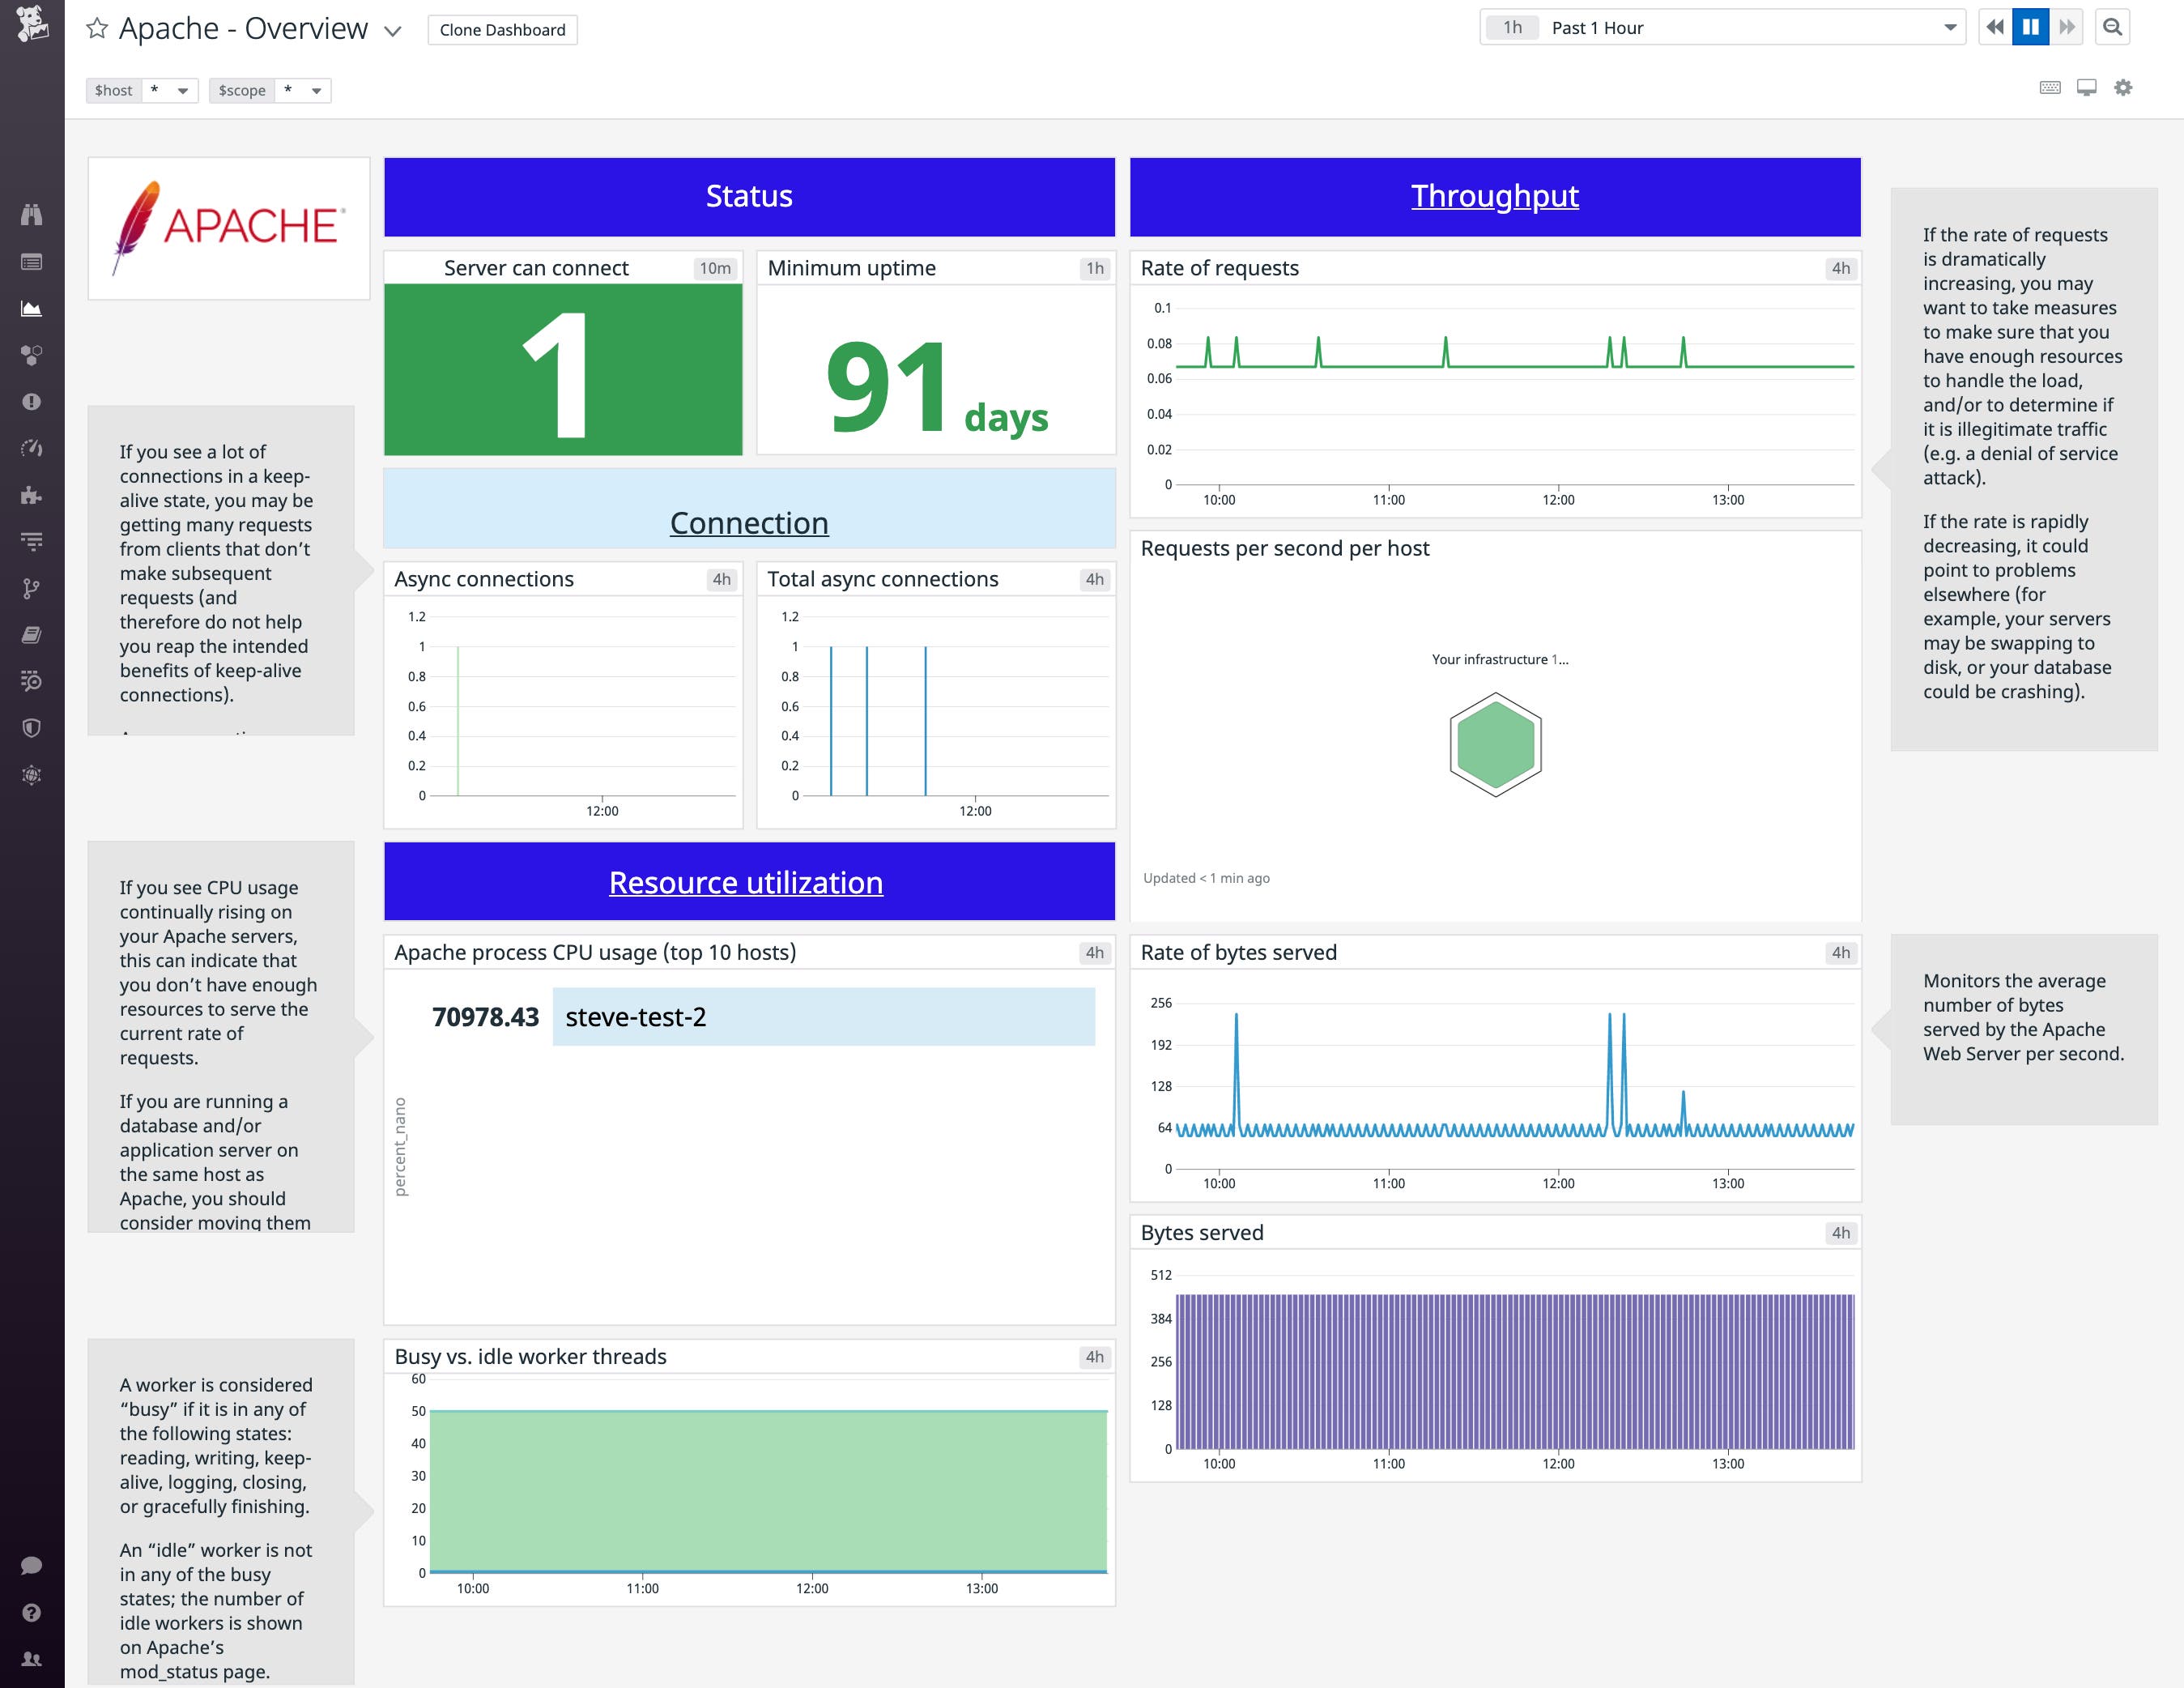The width and height of the screenshot is (2184, 1688).
Task: Open the Throughput section link
Action: point(1494,197)
